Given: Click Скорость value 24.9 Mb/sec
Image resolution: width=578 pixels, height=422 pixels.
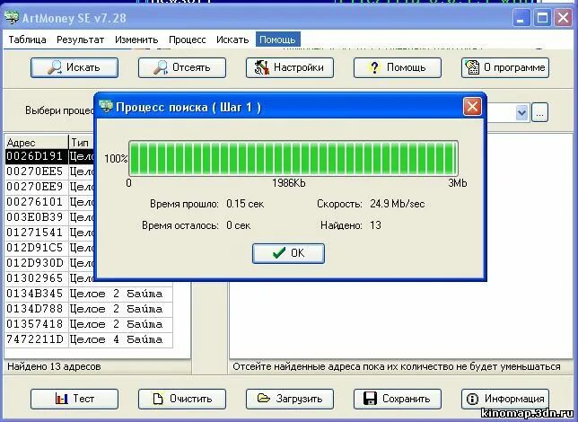Looking at the screenshot, I should [398, 204].
